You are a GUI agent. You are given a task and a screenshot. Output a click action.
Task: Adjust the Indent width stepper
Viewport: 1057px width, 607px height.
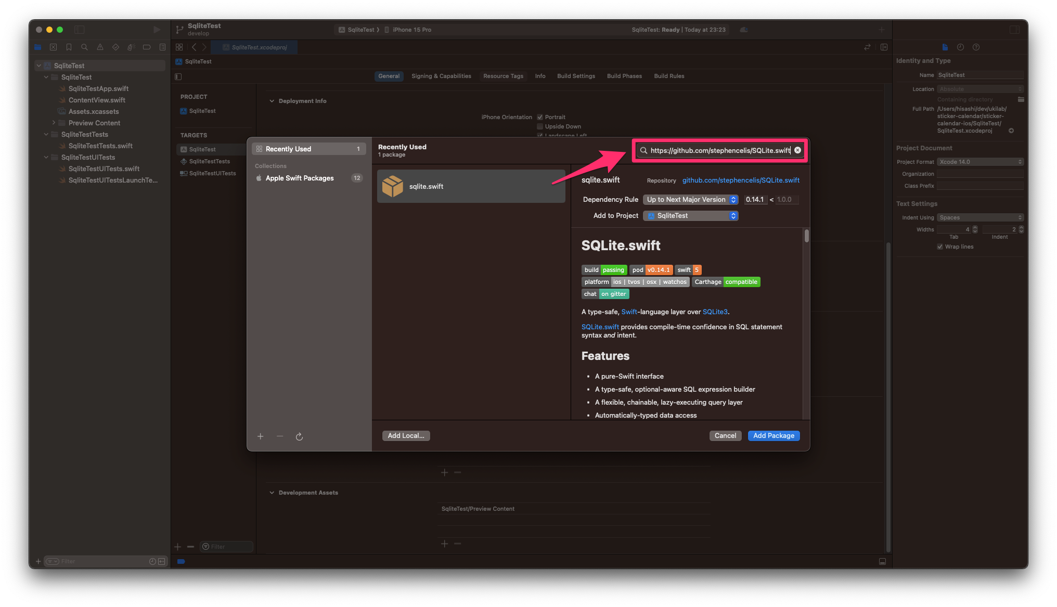click(x=1021, y=229)
